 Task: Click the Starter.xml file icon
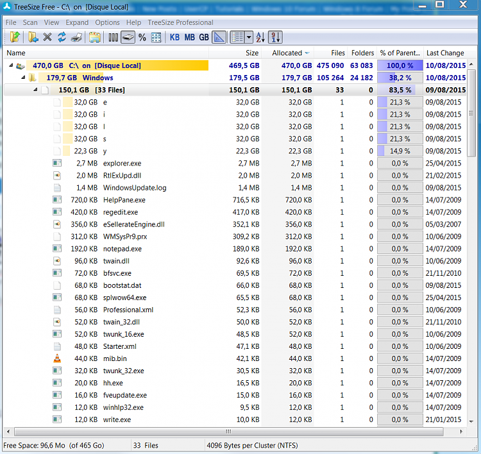[x=57, y=346]
